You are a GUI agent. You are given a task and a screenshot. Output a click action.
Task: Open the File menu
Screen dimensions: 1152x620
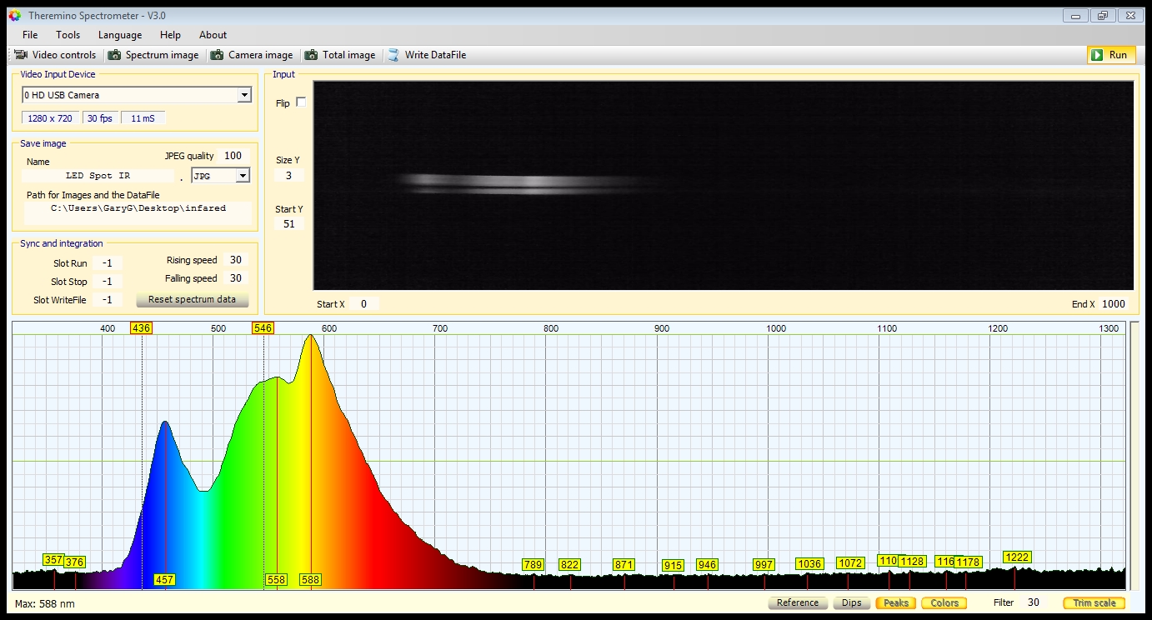pos(30,35)
